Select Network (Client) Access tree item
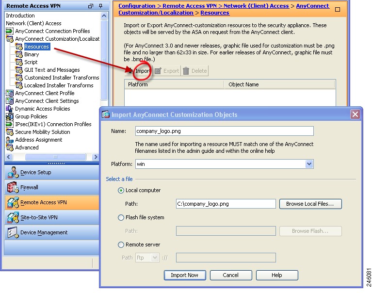The image size is (372, 293). [x=33, y=23]
